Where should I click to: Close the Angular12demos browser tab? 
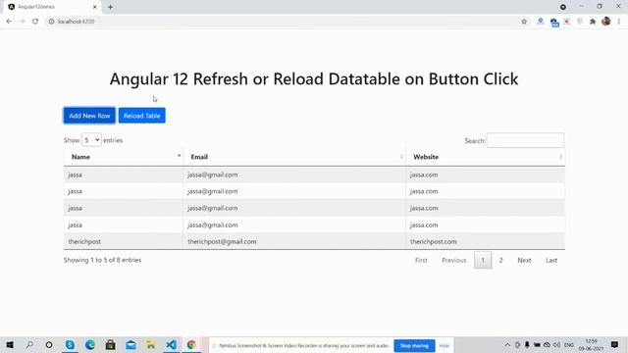[x=94, y=7]
